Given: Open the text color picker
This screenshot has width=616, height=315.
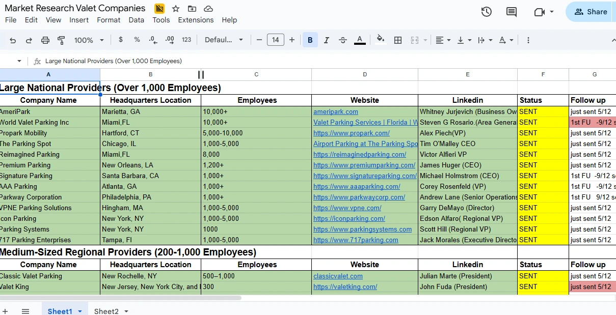Looking at the screenshot, I should [360, 40].
